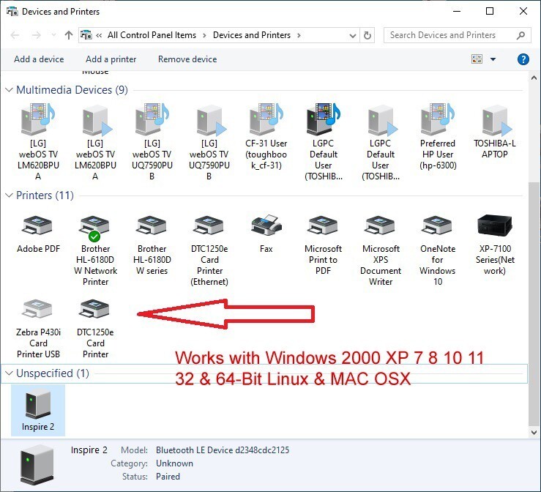
Task: Click Remove device button
Action: [187, 59]
